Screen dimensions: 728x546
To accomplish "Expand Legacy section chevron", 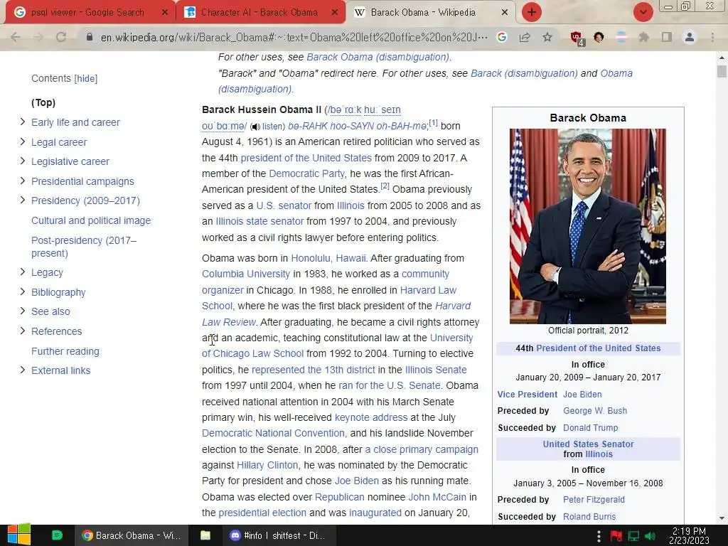I will 22,272.
